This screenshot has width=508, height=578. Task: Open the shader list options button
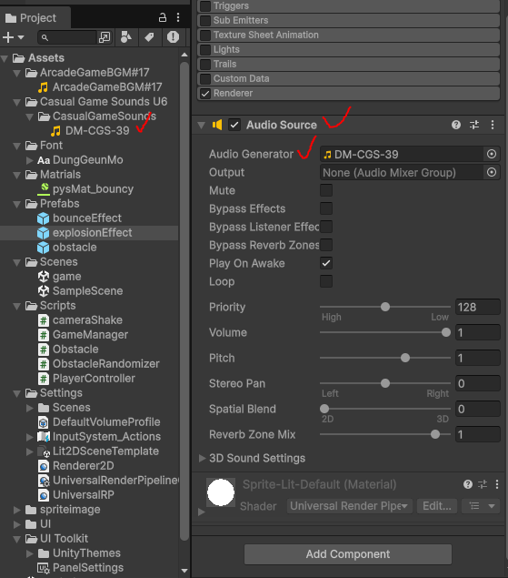[481, 506]
